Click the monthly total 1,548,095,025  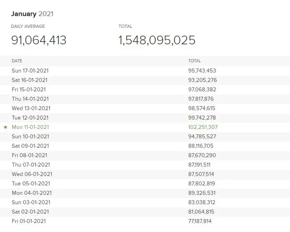tap(157, 40)
